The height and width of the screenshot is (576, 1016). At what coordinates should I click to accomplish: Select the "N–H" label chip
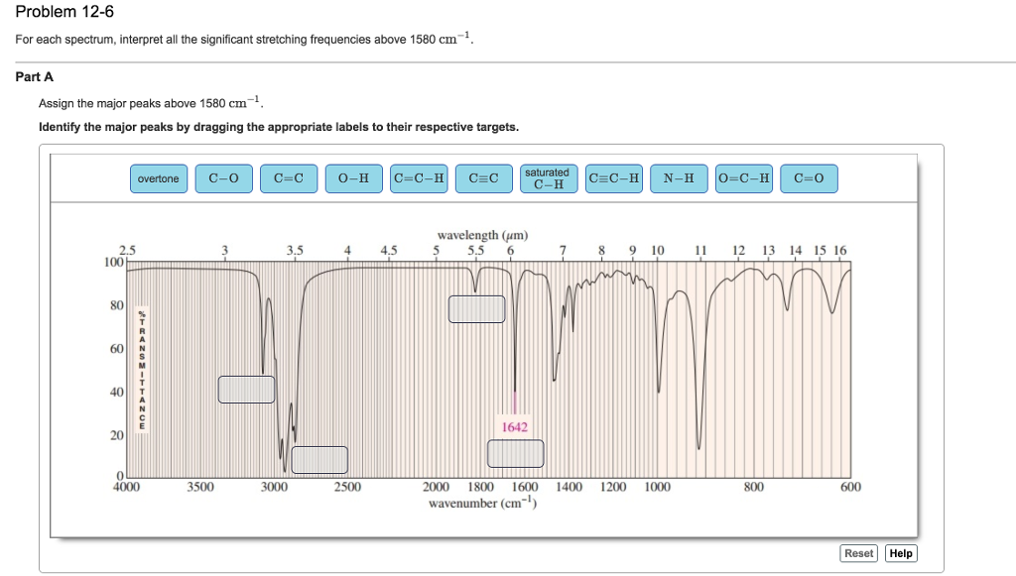coord(679,177)
